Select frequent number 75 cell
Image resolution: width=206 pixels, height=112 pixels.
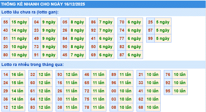click(x=87, y=99)
